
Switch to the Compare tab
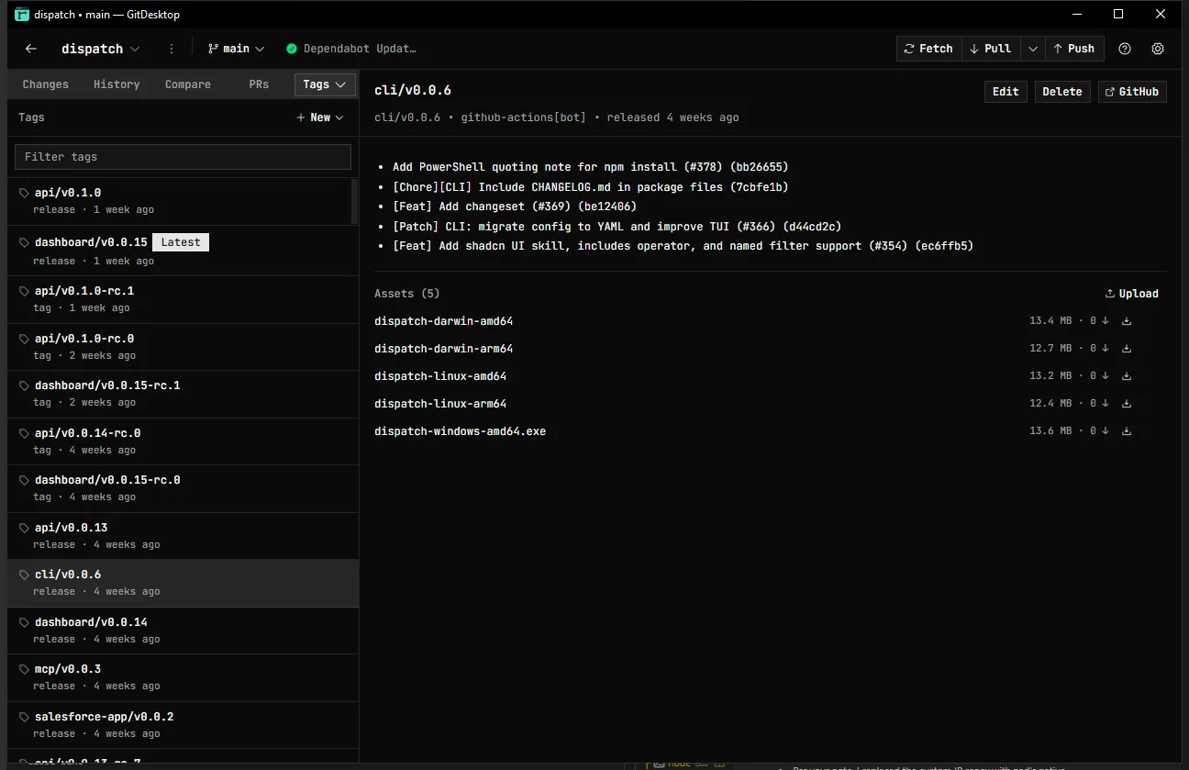[188, 84]
